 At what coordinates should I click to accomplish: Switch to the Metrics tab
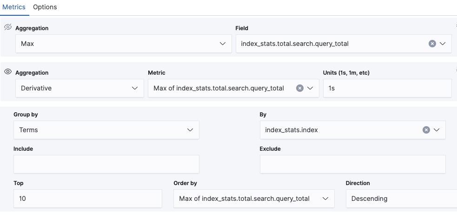(x=14, y=7)
